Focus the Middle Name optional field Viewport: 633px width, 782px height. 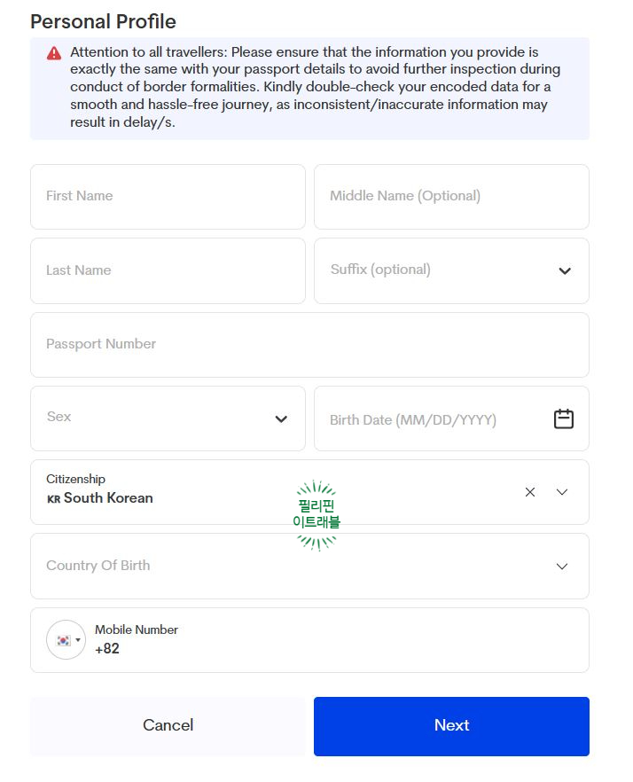[451, 197]
